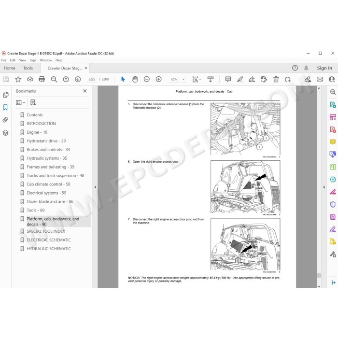Toggle the Bookmarks panel icon

(5, 107)
